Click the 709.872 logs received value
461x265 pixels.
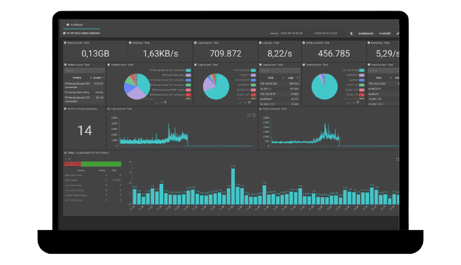point(226,54)
